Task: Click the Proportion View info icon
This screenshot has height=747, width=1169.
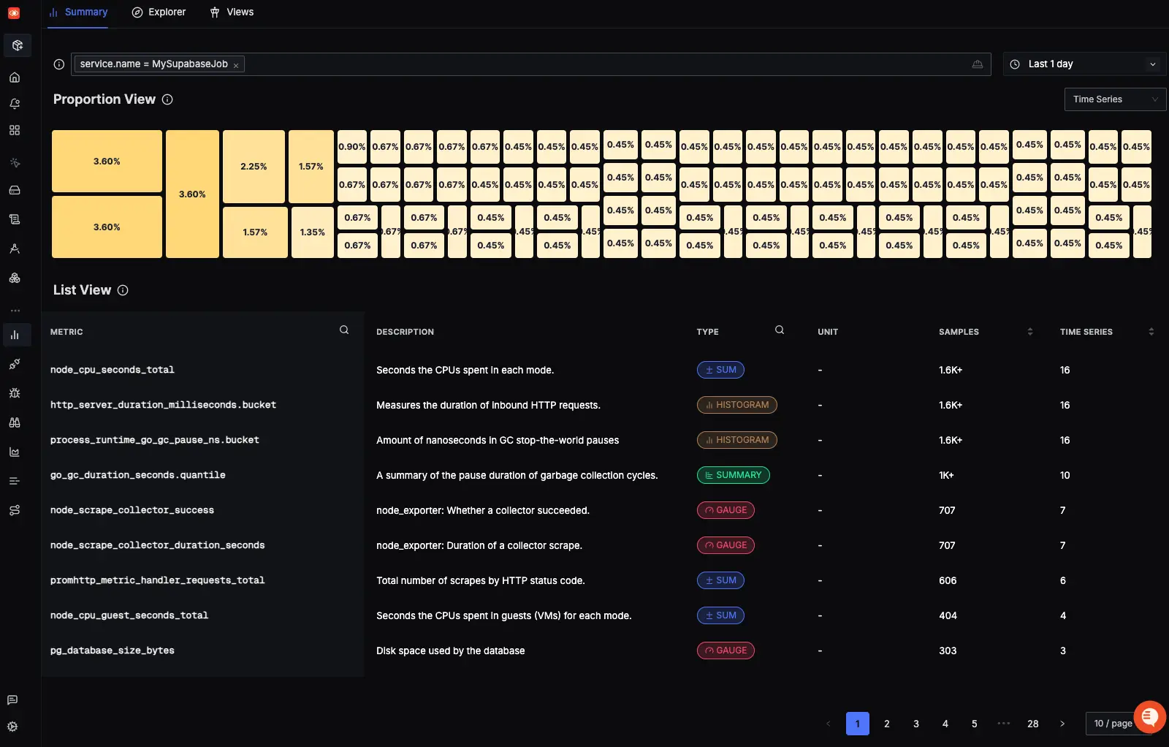Action: click(x=167, y=99)
